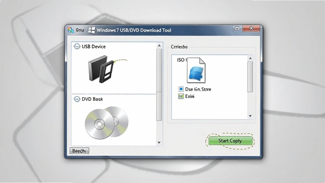Open the ISO file document icon
Screen dimensions: 325x183
point(196,70)
